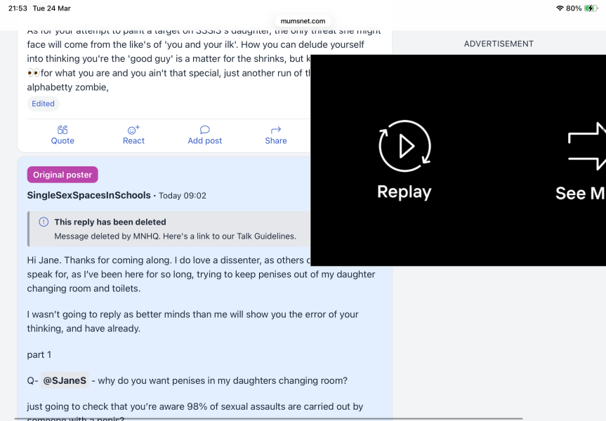Click the info icon beside deleted reply notice
606x421 pixels.
pyautogui.click(x=43, y=222)
